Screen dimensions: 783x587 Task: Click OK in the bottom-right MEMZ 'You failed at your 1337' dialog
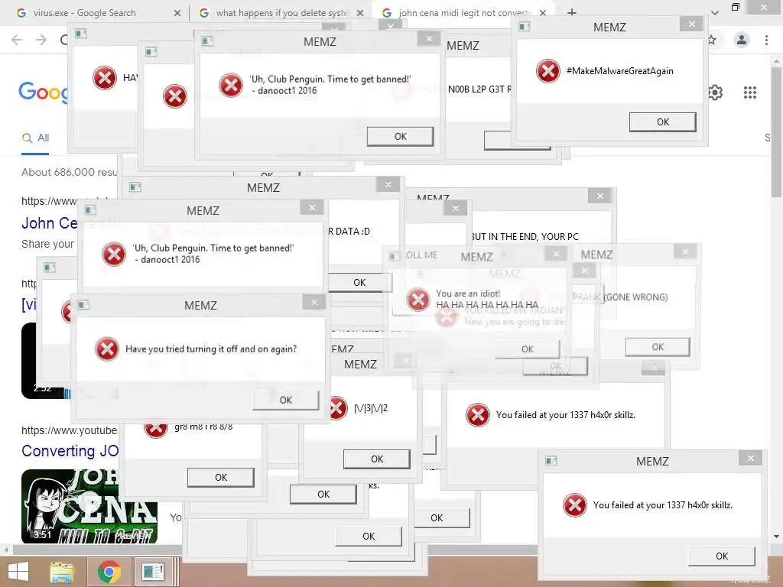coord(722,556)
